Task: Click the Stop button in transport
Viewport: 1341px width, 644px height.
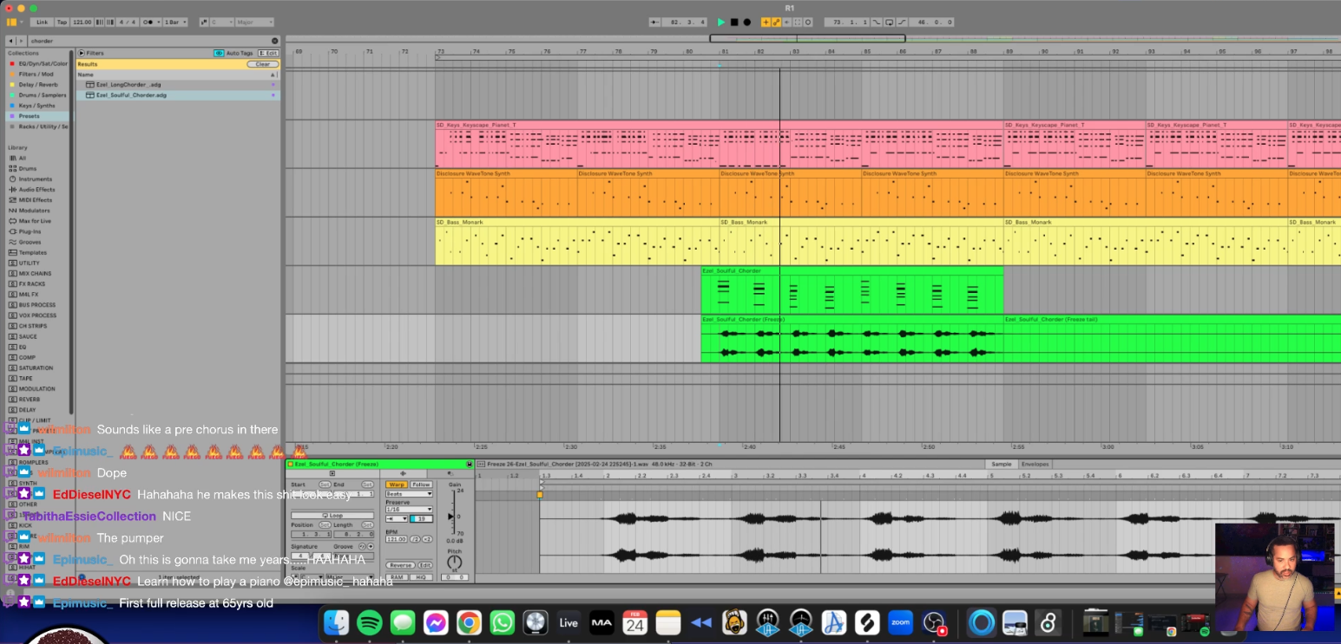Action: [x=733, y=22]
